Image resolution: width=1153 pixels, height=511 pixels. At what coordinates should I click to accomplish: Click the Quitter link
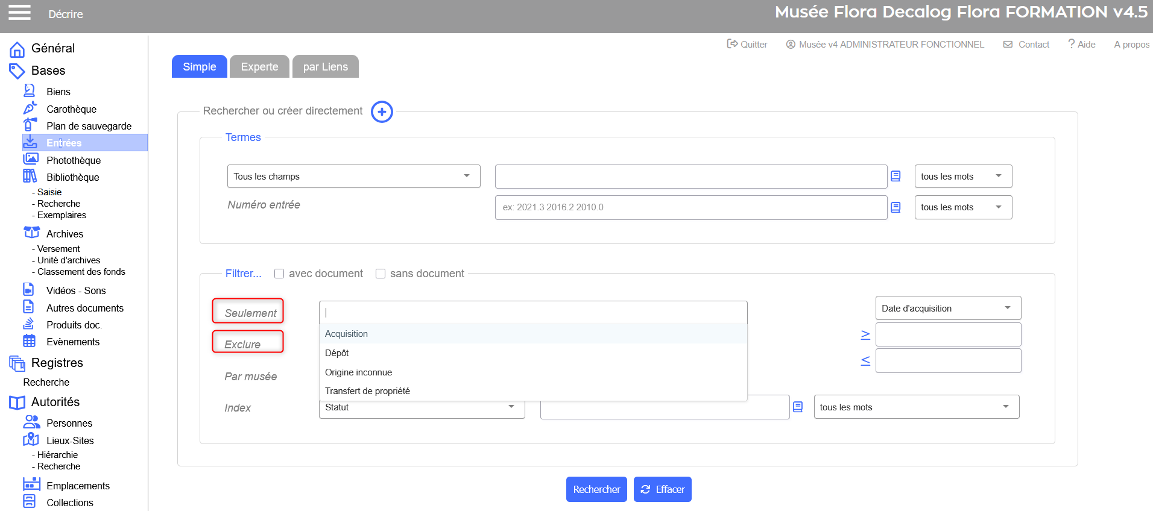(747, 45)
